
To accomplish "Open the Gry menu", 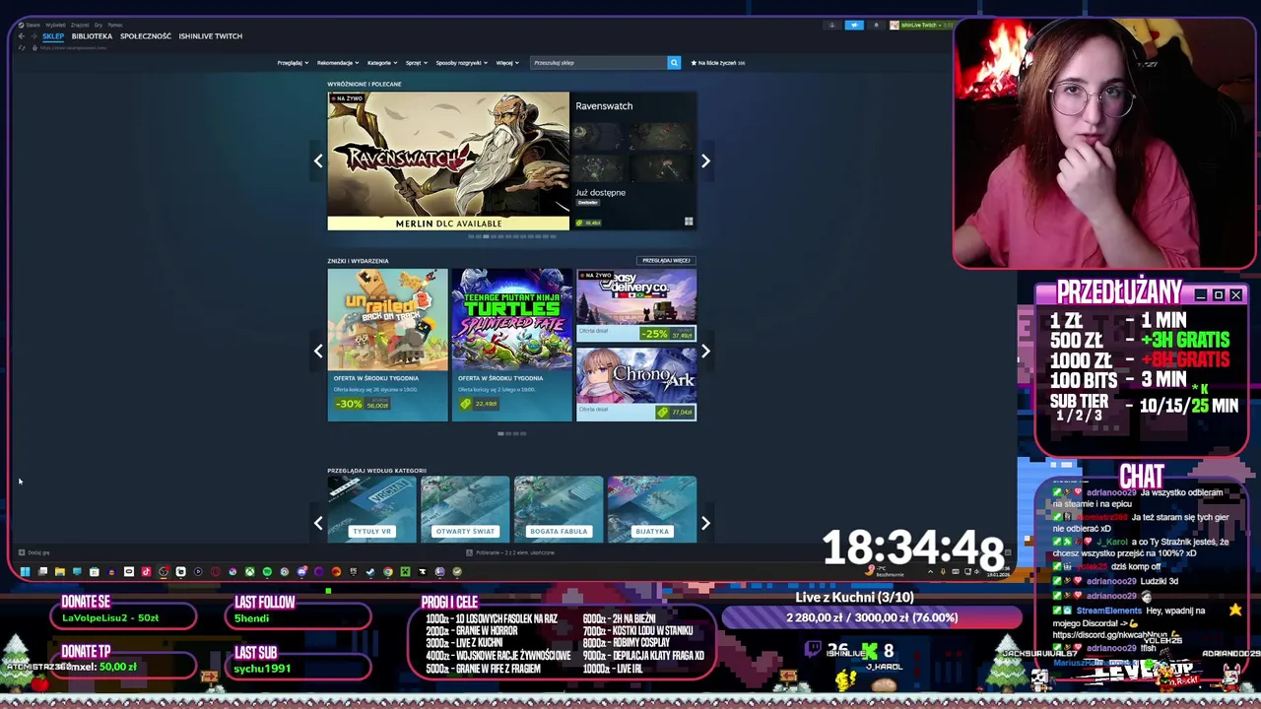I will click(x=99, y=25).
